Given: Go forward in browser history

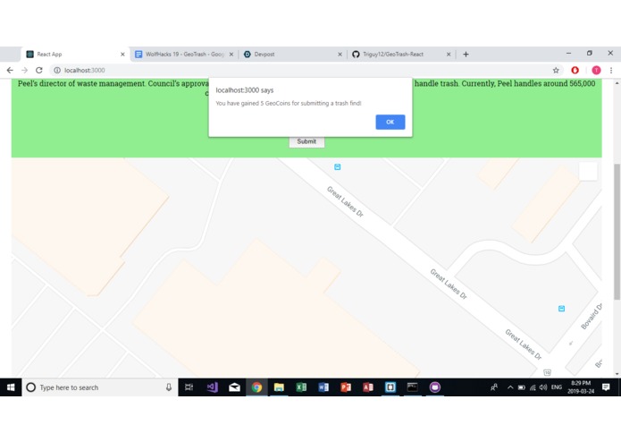Looking at the screenshot, I should click(24, 70).
